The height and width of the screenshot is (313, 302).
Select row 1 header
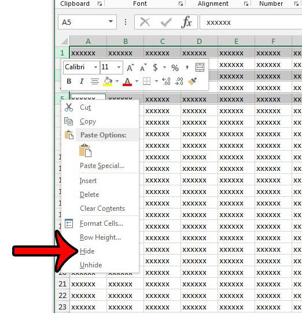tap(62, 53)
